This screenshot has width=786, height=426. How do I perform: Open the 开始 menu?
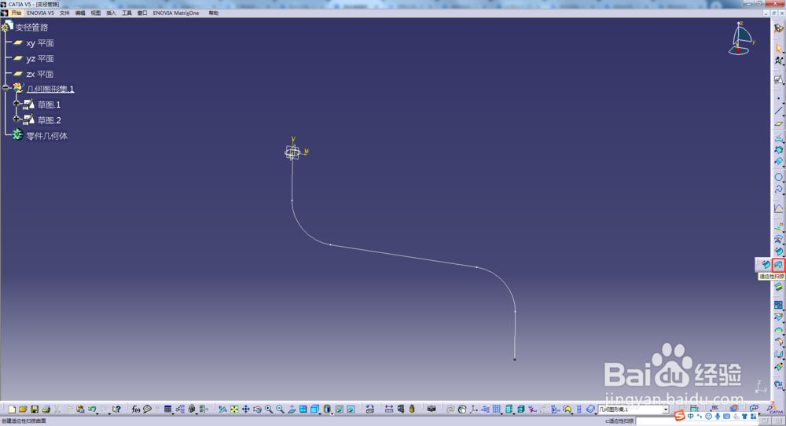pyautogui.click(x=17, y=13)
